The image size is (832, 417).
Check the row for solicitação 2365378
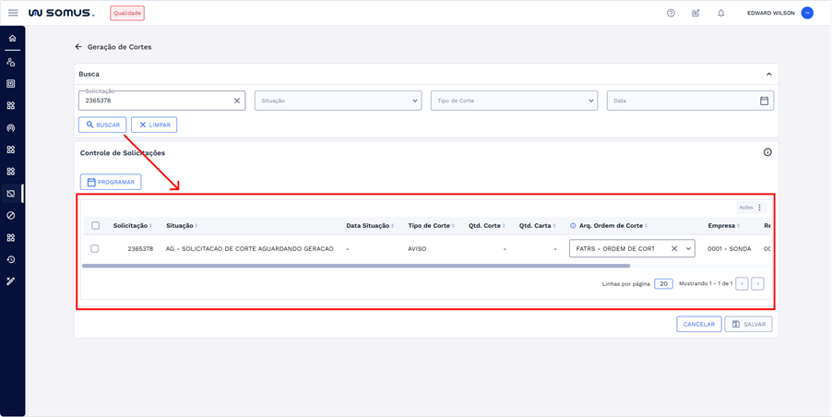[x=95, y=249]
